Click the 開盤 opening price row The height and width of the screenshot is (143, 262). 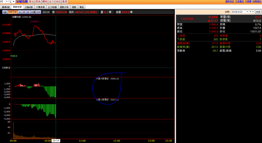[198, 25]
